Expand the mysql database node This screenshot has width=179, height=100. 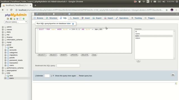tap(3, 42)
